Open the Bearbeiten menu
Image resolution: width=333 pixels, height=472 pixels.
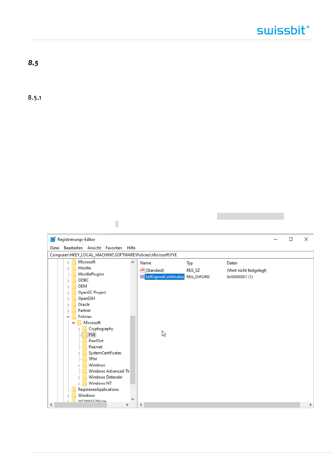tap(73, 248)
